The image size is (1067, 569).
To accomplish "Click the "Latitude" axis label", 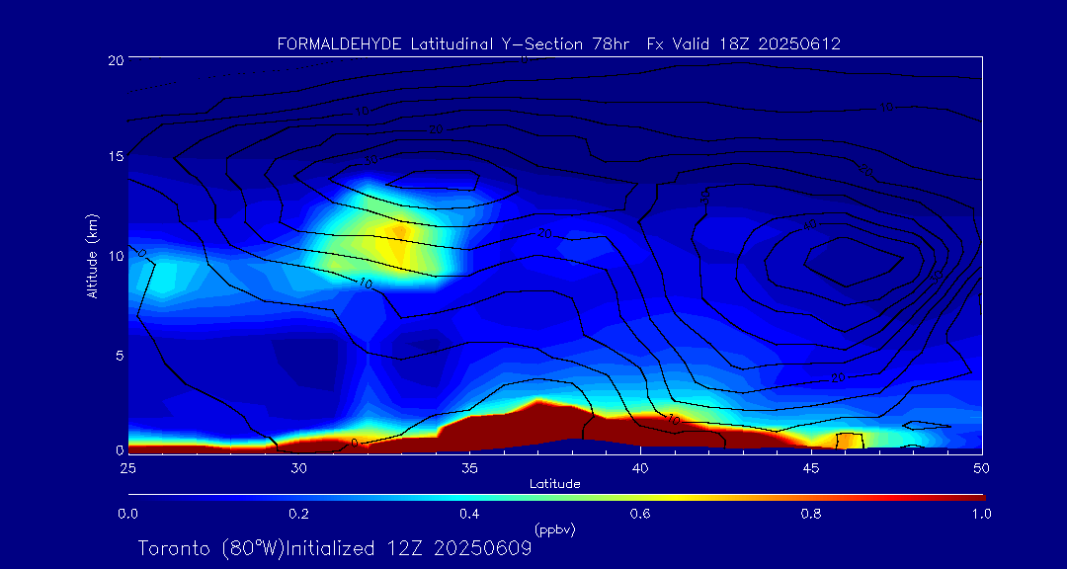I will [554, 484].
